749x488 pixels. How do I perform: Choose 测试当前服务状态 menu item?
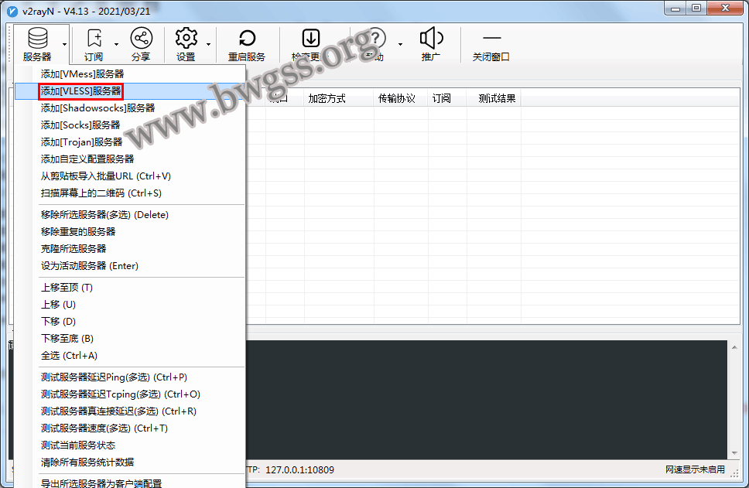(130, 445)
